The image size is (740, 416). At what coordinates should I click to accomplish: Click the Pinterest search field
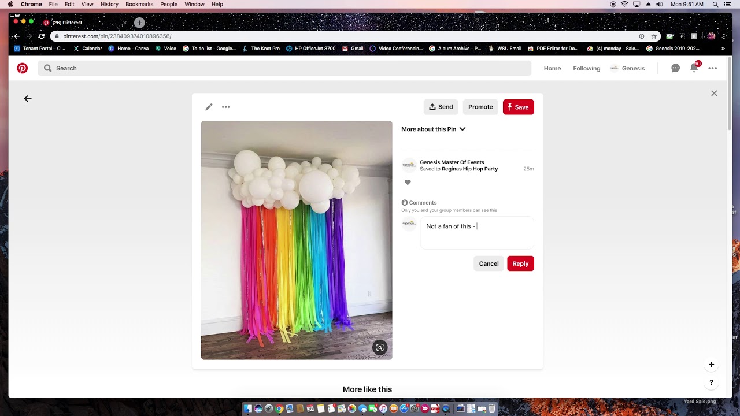pyautogui.click(x=284, y=68)
